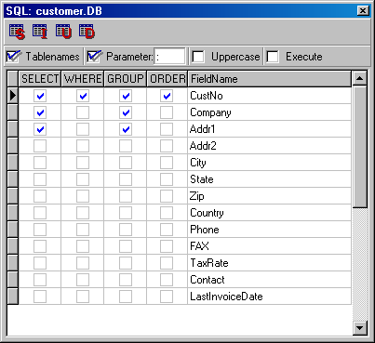Select the TaxRate field name cell
This screenshot has width=375, height=343.
click(270, 263)
